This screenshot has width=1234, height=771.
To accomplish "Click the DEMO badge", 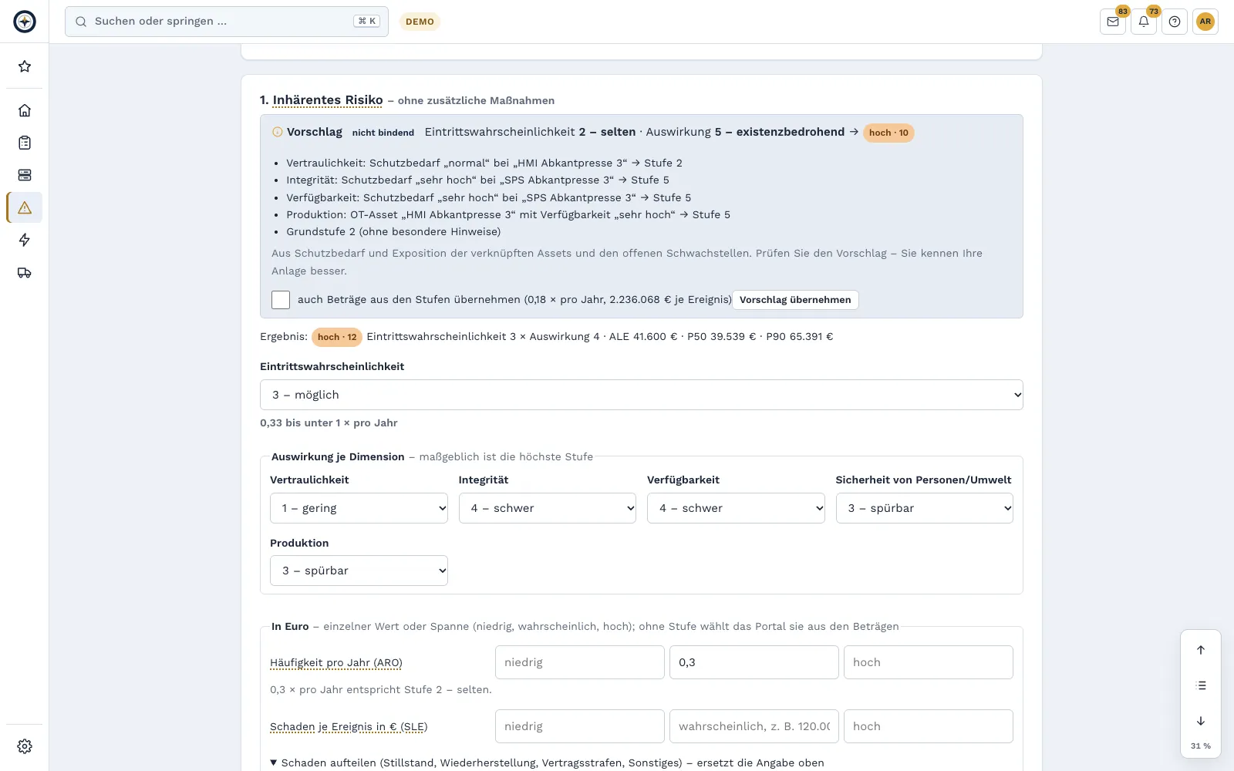I will coord(420,22).
